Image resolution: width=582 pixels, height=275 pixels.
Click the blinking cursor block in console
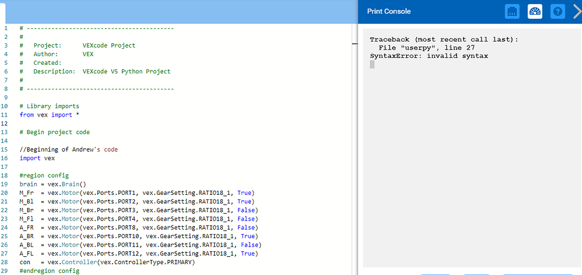point(372,65)
